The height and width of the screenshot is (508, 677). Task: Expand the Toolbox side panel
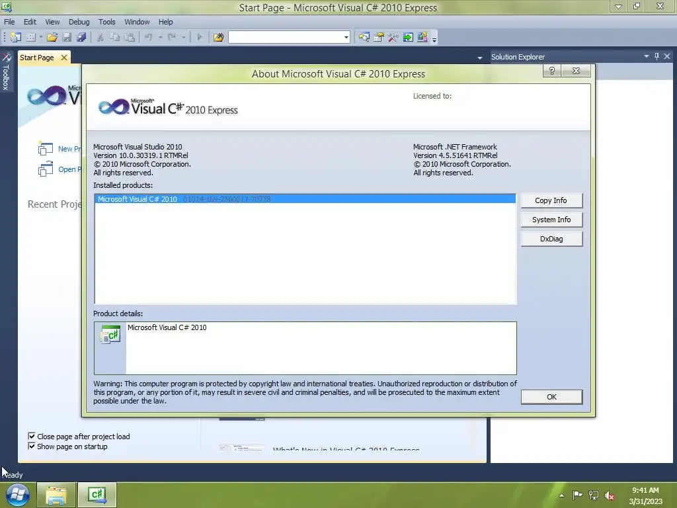(x=6, y=71)
